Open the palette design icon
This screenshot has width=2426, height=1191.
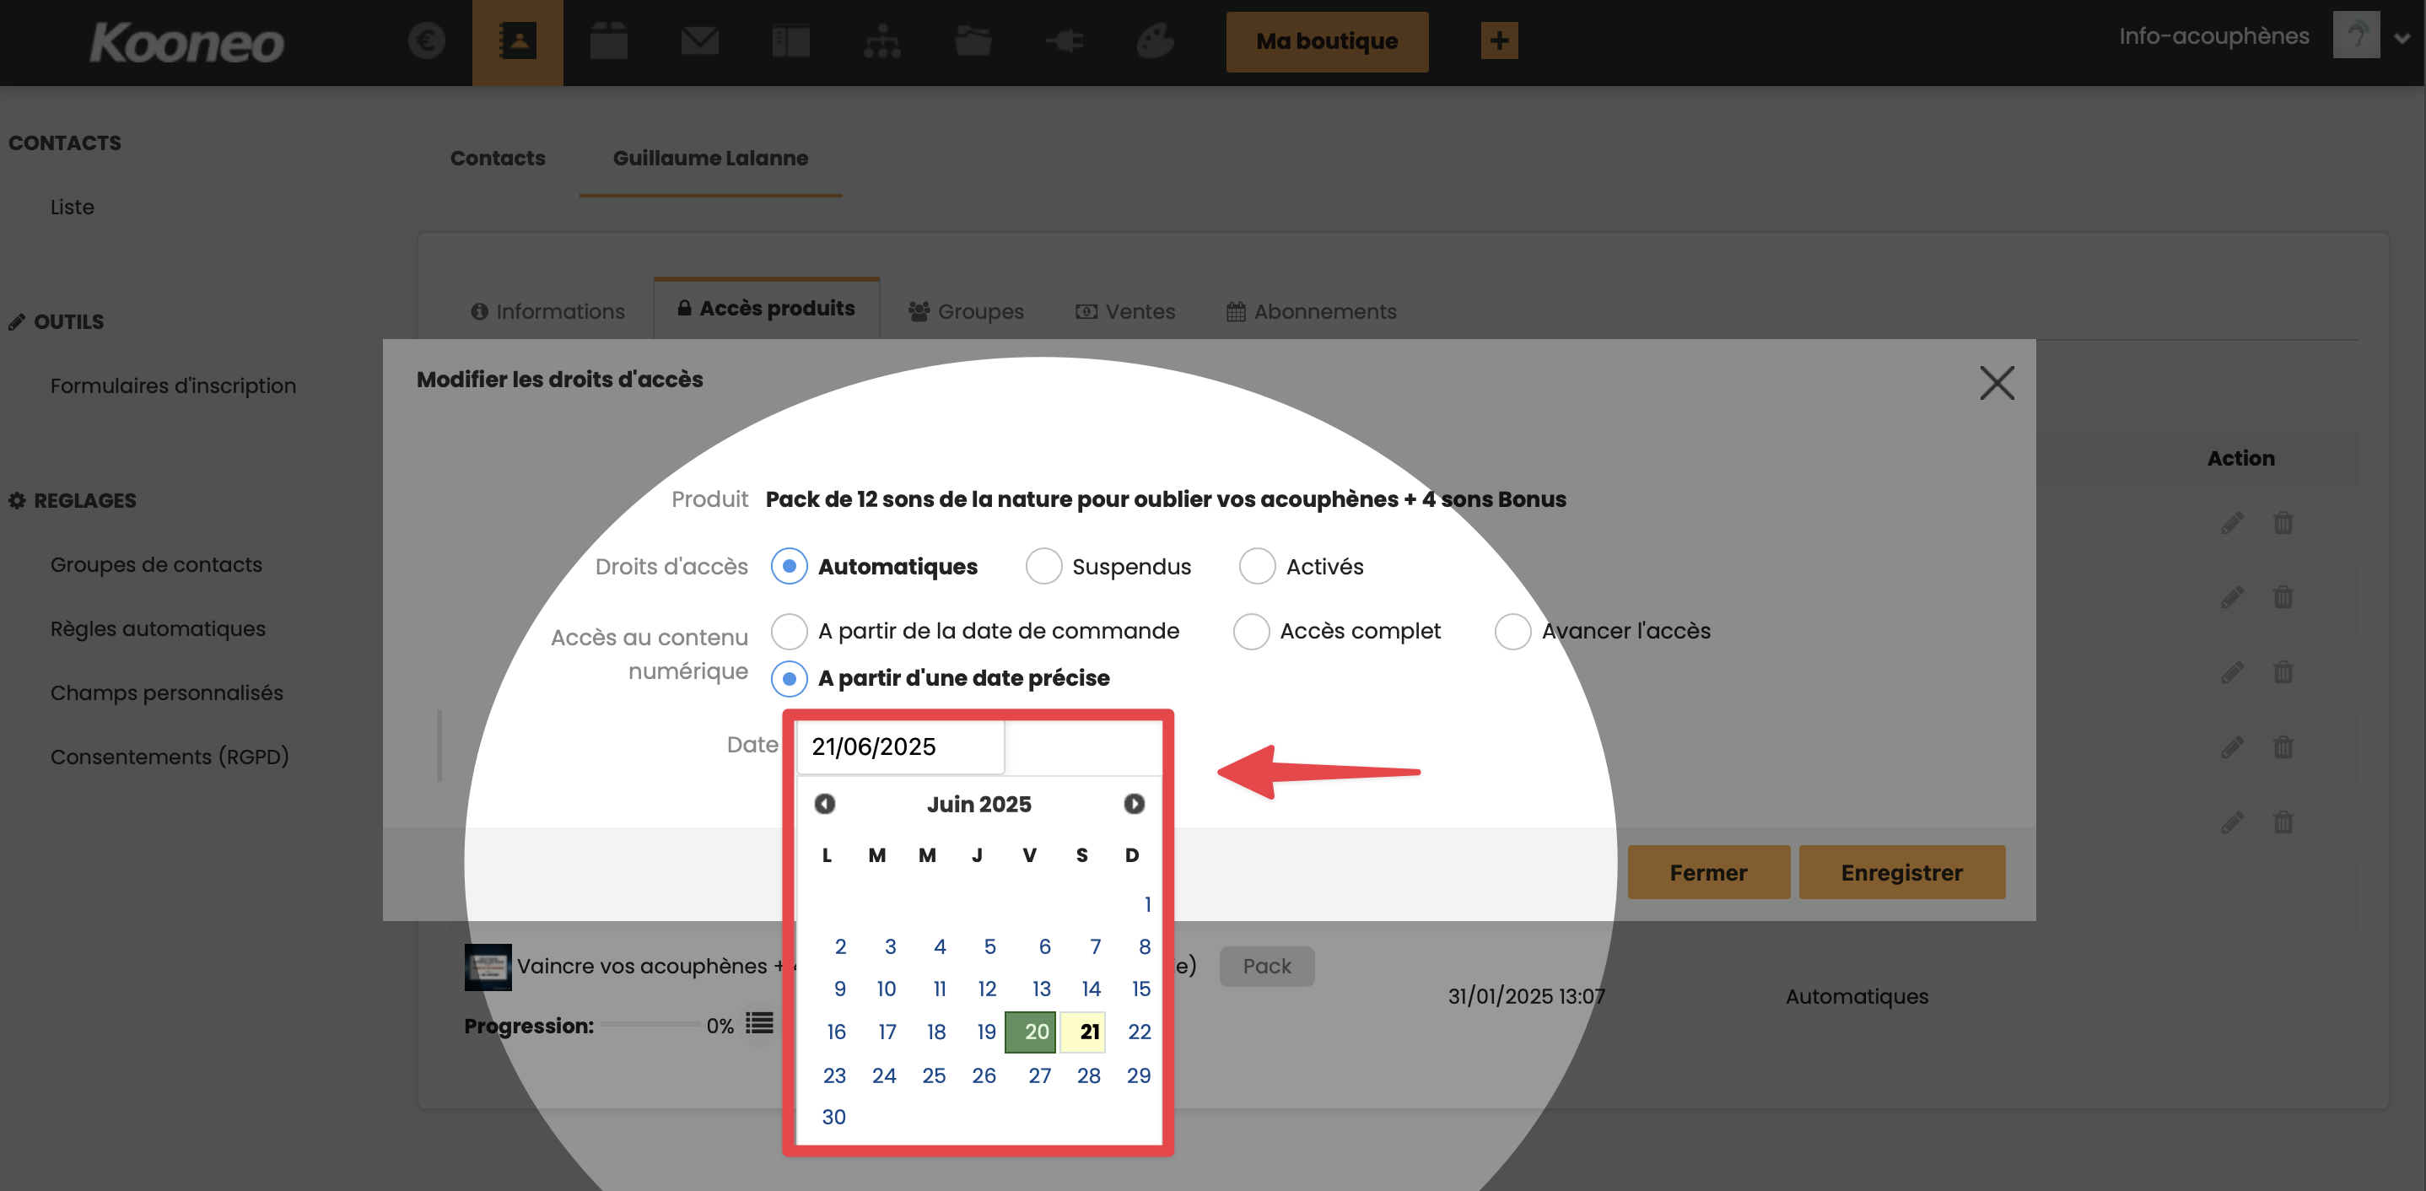(1155, 41)
